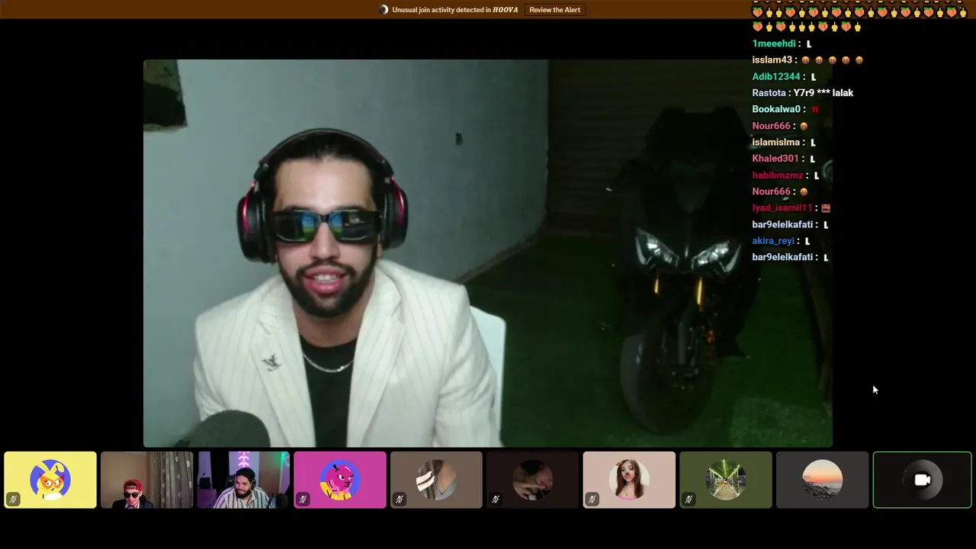Click the muted mic icon on pink tile
Image resolution: width=976 pixels, height=549 pixels.
303,499
